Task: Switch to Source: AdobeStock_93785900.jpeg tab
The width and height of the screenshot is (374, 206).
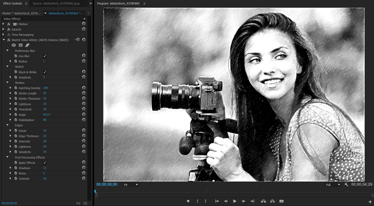Action: 56,4
